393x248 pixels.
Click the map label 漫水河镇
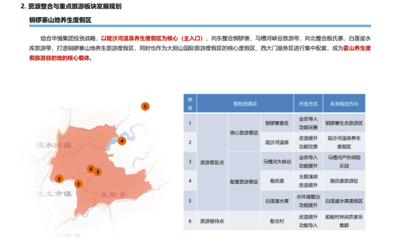coord(54,145)
